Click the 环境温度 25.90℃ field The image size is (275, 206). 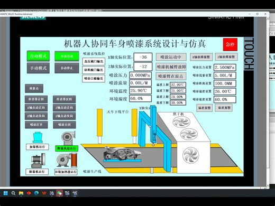click(x=140, y=91)
